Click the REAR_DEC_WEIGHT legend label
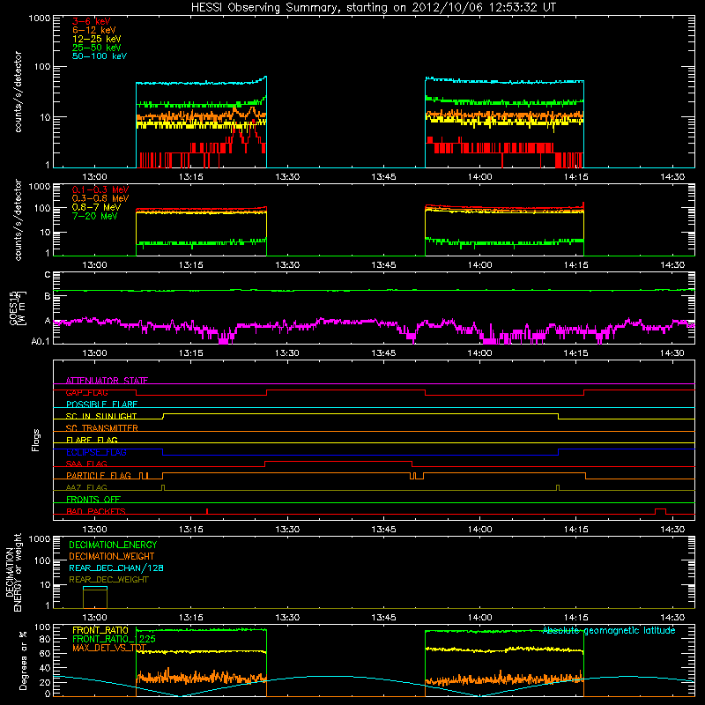The image size is (705, 705). 108,580
